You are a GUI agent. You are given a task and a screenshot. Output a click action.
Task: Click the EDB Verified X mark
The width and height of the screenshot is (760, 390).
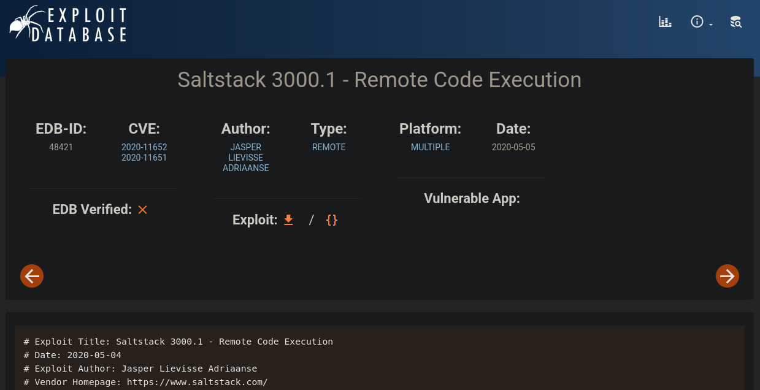pyautogui.click(x=142, y=210)
